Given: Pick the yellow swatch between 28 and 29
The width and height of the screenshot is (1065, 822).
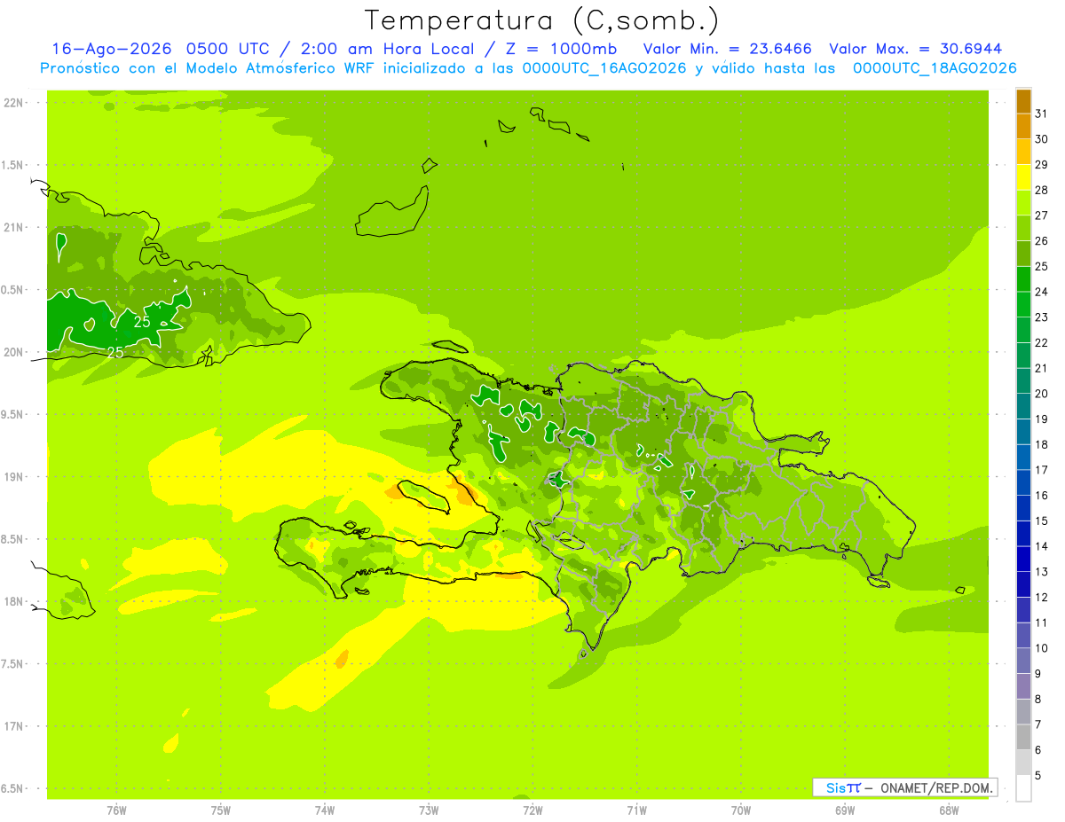Looking at the screenshot, I should click(x=1023, y=177).
